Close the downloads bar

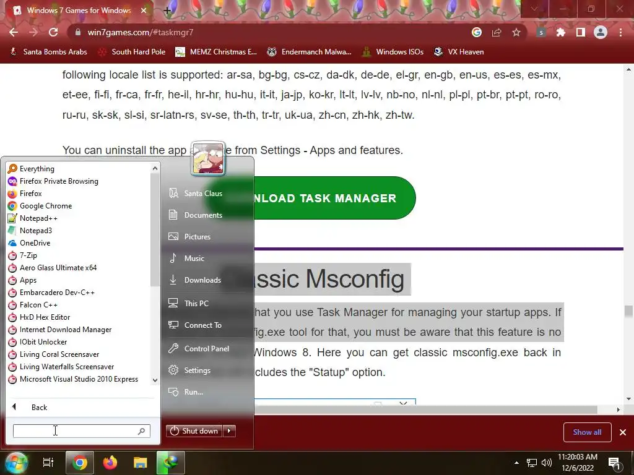tap(623, 432)
